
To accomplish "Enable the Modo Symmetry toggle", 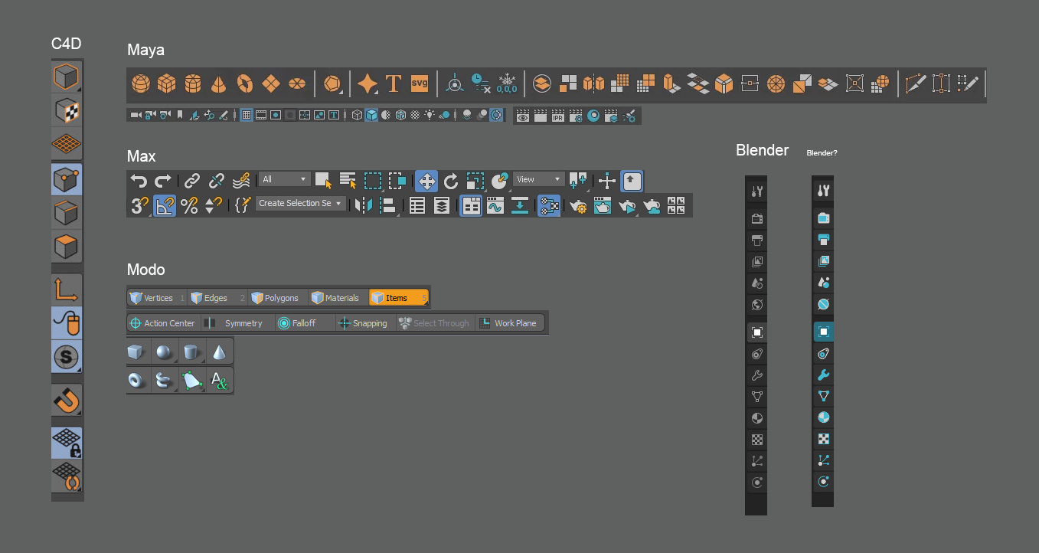I will [x=237, y=322].
